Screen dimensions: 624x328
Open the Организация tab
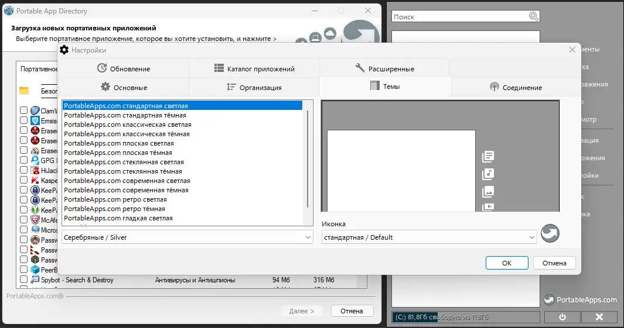254,87
